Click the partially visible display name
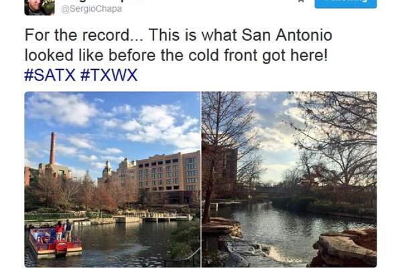 click(x=103, y=1)
